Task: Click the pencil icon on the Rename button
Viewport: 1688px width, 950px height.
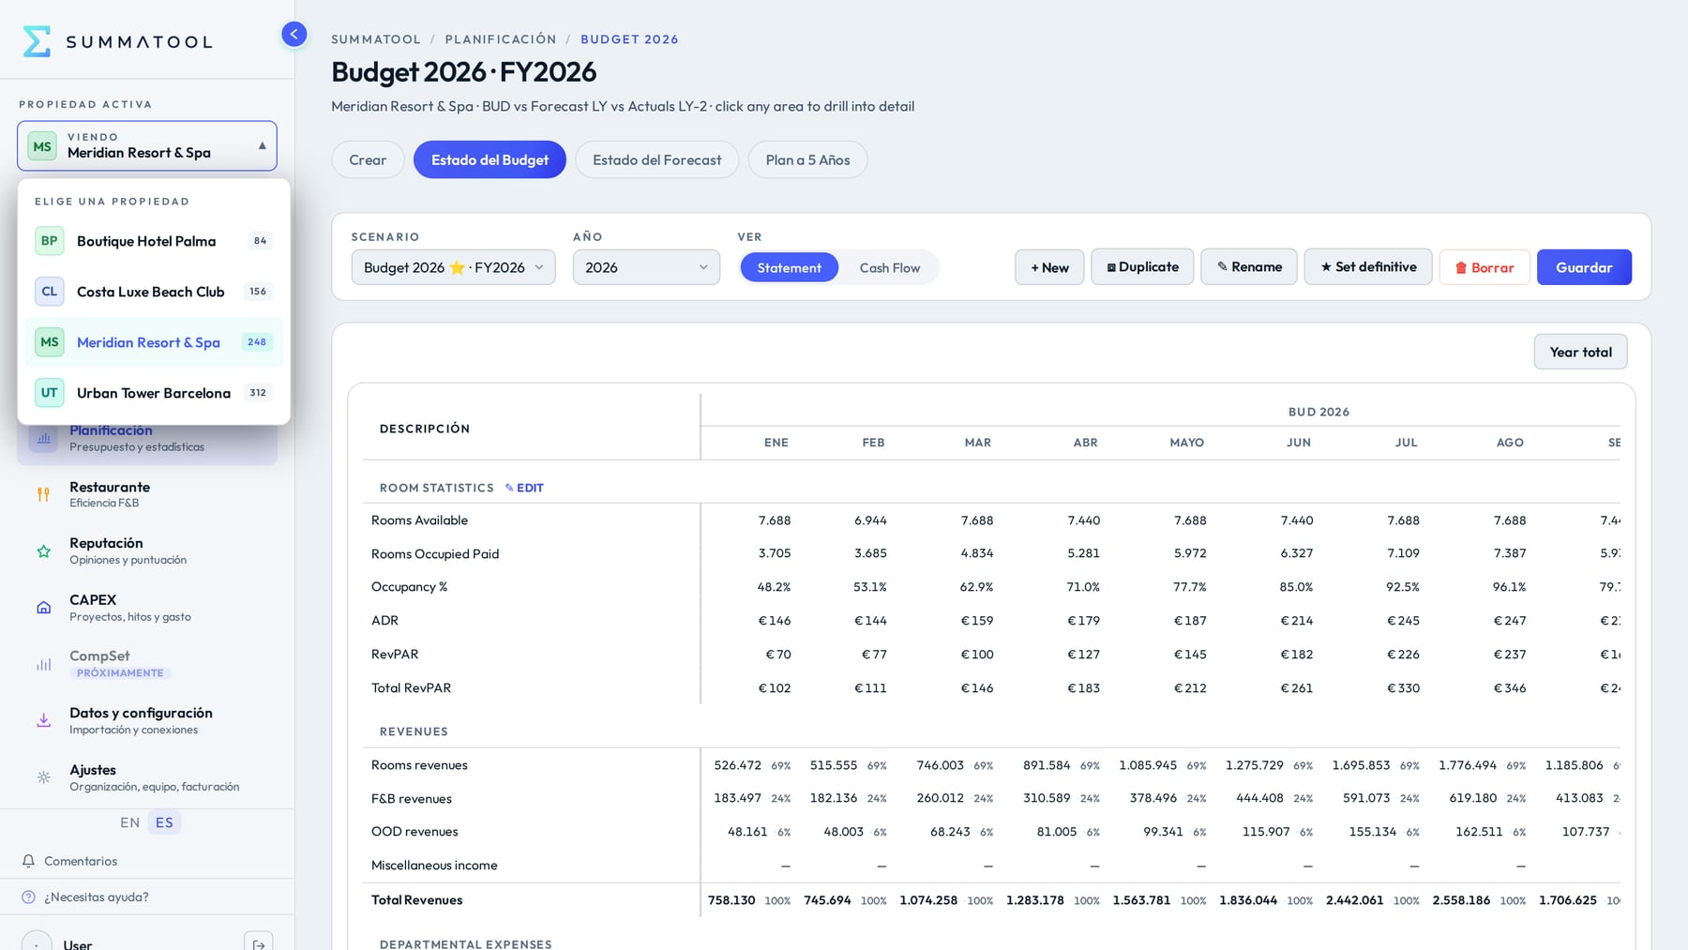Action: coord(1222,267)
